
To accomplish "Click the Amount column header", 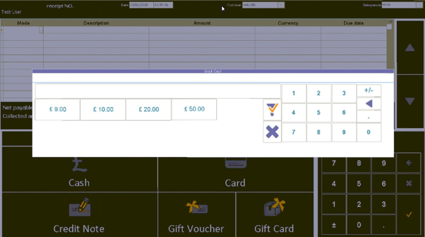I will coord(202,23).
